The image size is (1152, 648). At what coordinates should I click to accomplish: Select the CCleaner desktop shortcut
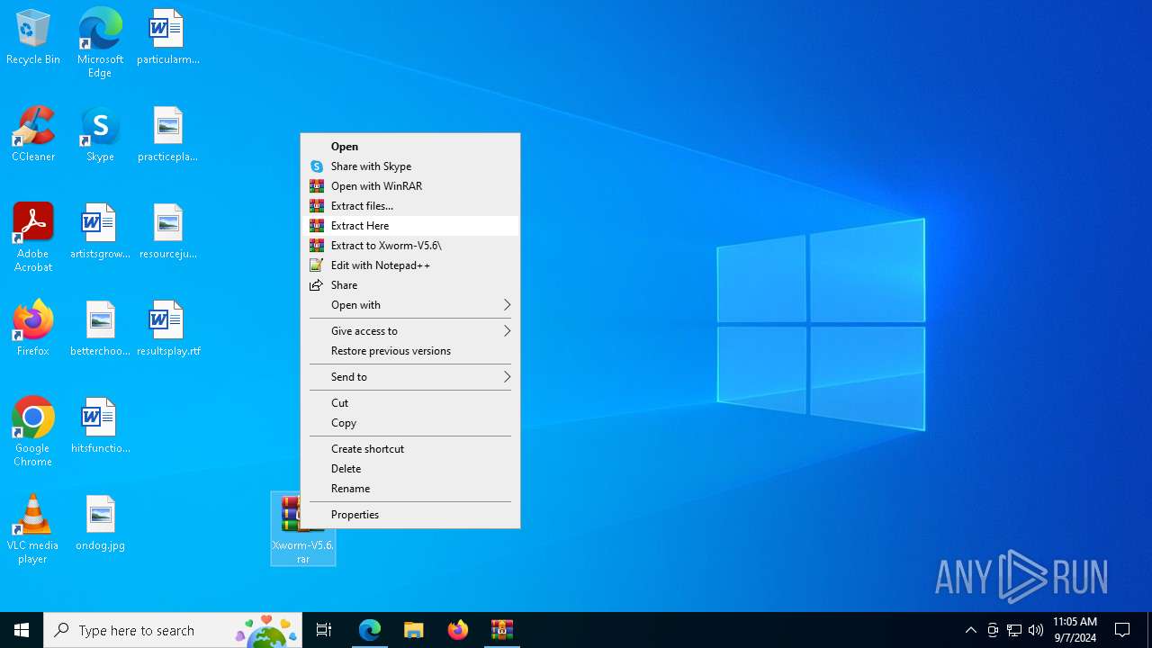coord(33,135)
